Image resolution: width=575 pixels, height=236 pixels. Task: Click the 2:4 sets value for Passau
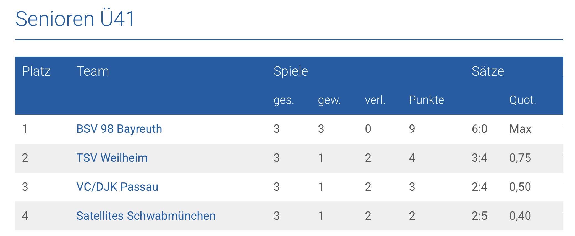click(x=479, y=187)
